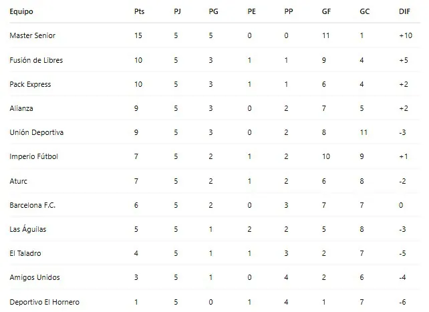Sort by the Pts column header
Image resolution: width=429 pixels, height=312 pixels.
(138, 12)
